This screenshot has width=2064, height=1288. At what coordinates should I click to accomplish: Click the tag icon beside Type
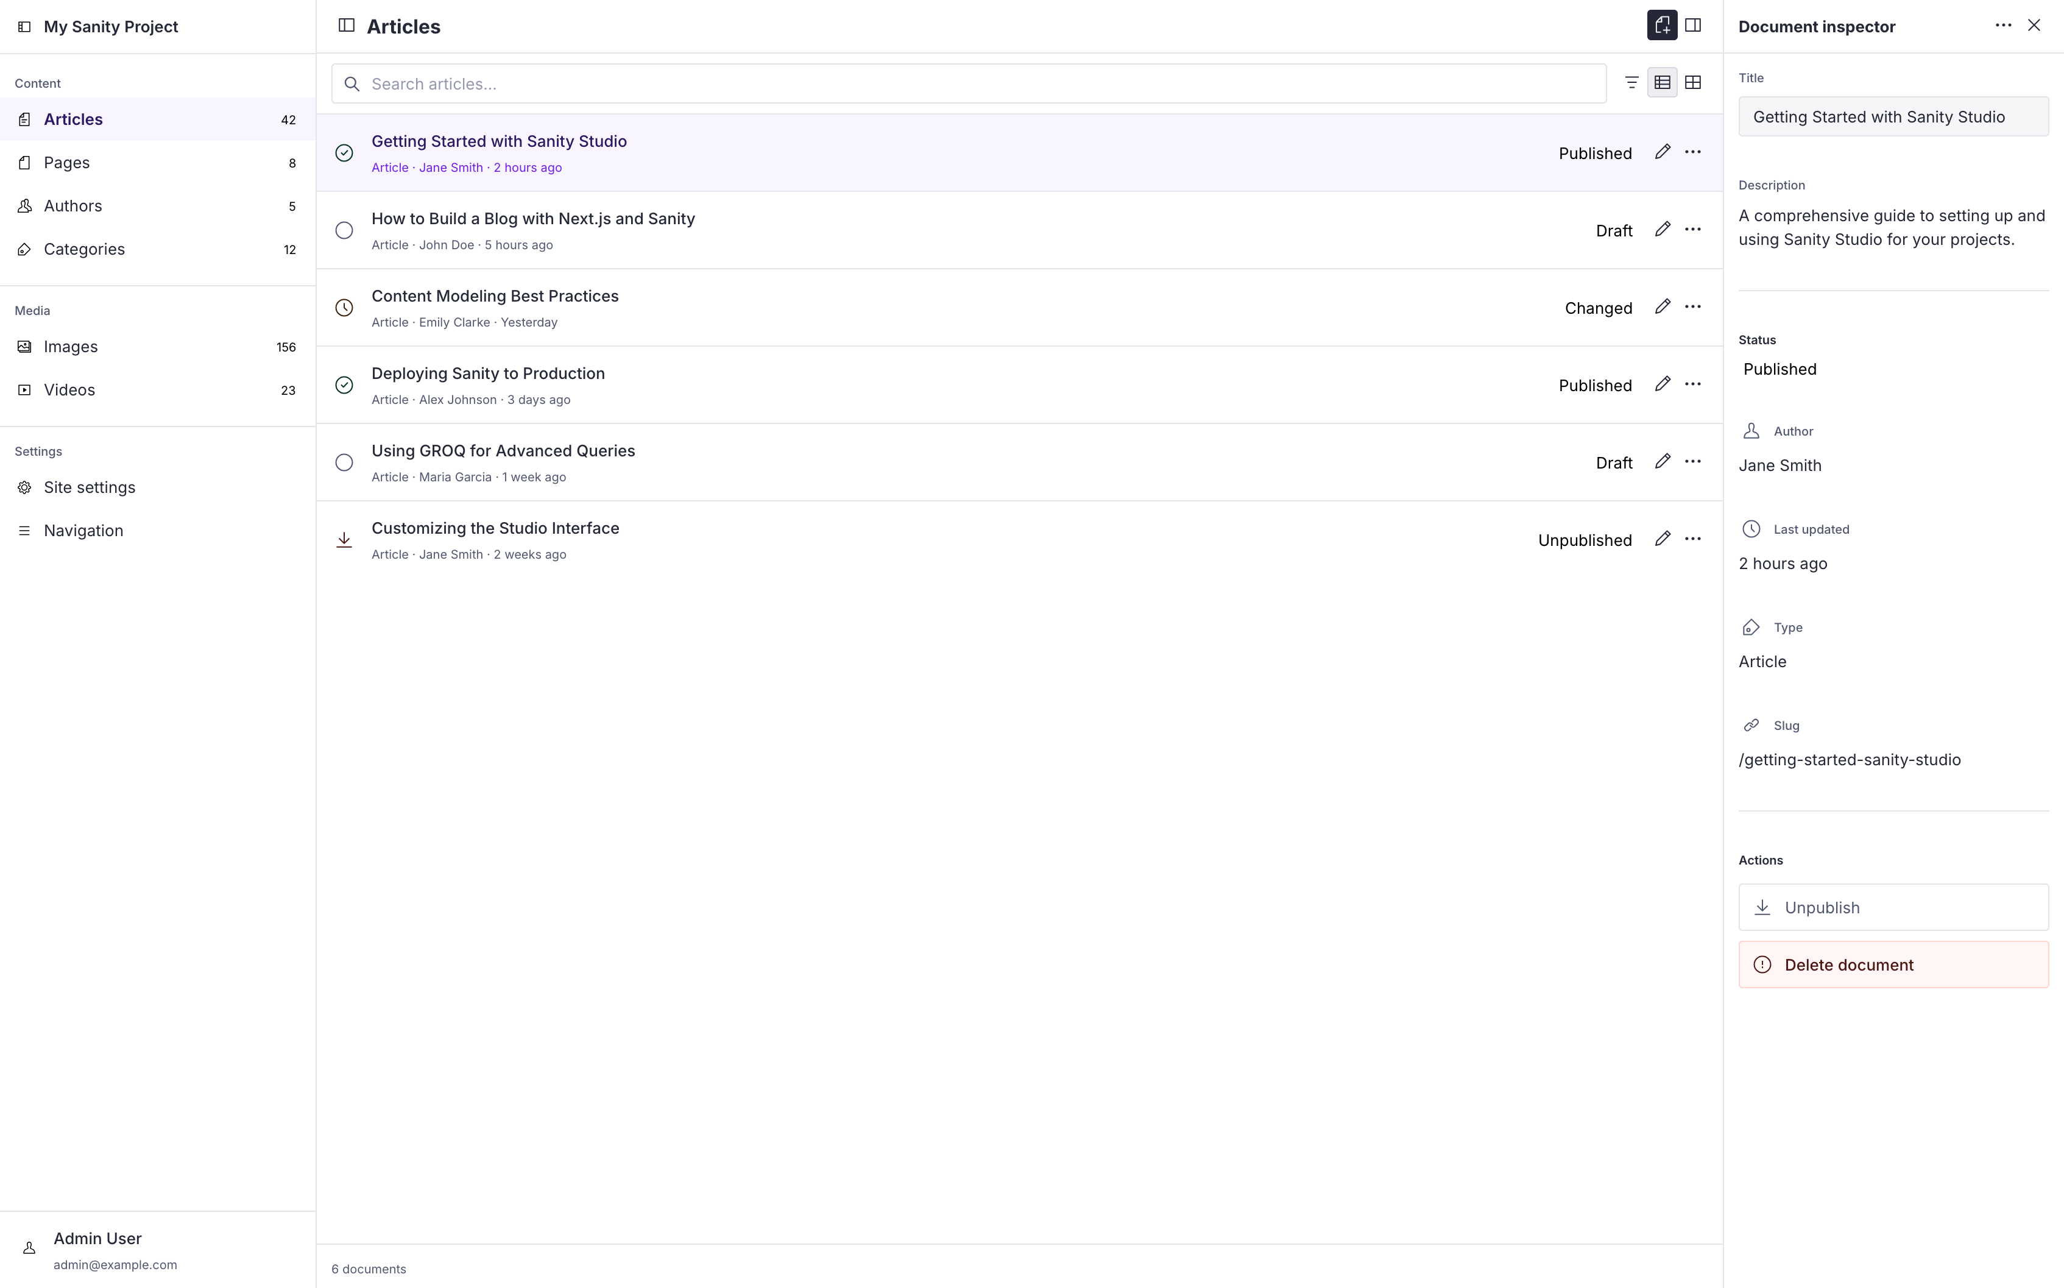coord(1751,628)
